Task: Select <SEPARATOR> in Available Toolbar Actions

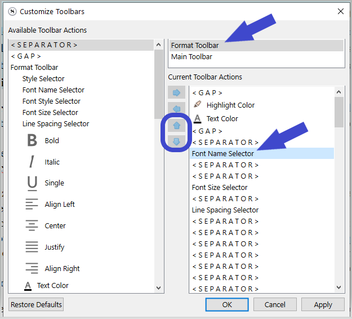Action: tap(81, 45)
